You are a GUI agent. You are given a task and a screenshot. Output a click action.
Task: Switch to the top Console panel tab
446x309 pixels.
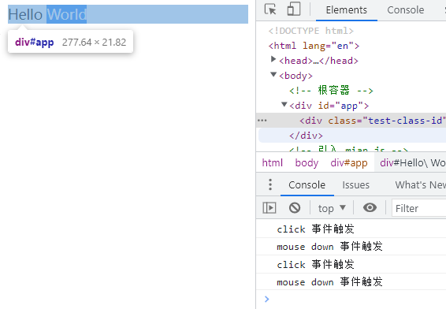tap(406, 10)
